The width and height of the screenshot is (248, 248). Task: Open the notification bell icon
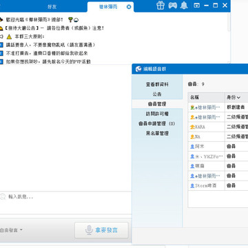[184, 6]
